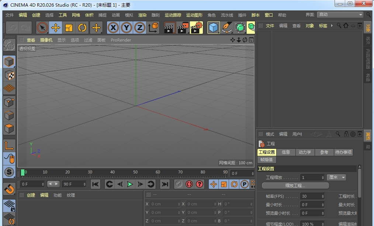Go to previous keyframe button

click(110, 184)
